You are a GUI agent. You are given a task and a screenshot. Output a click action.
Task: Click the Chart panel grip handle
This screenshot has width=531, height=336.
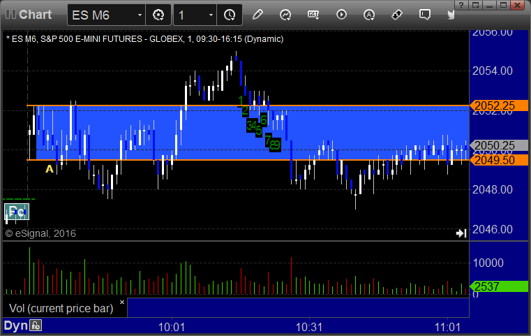click(10, 15)
